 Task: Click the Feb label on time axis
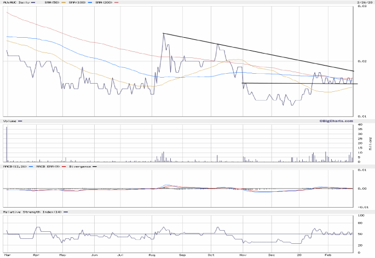(x=331, y=255)
